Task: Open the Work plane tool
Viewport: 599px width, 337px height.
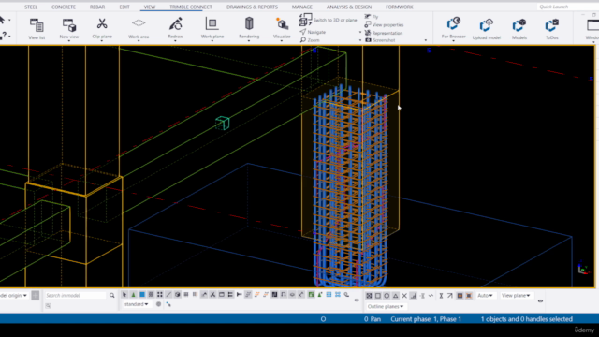Action: pyautogui.click(x=212, y=29)
